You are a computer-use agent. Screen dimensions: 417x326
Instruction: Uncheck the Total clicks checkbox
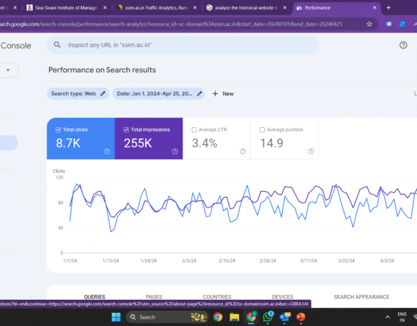[x=59, y=130]
